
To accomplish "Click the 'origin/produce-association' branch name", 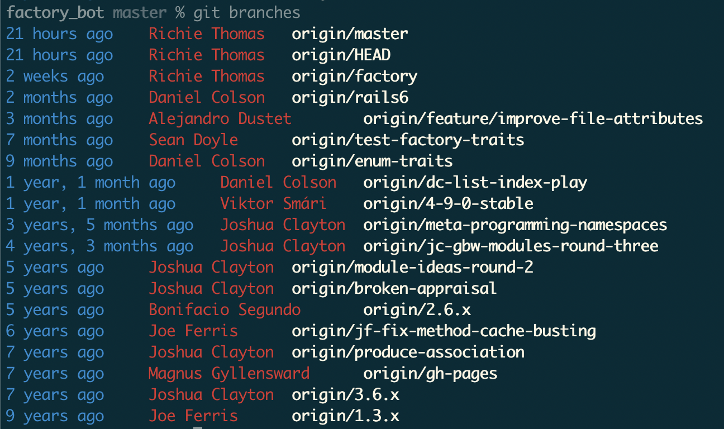I will coord(408,352).
